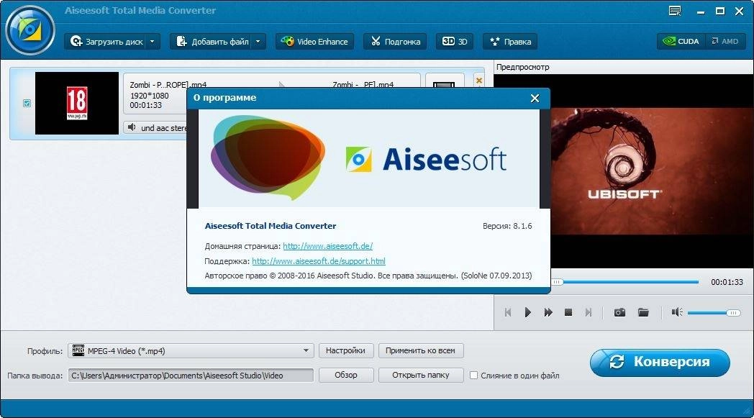The height and width of the screenshot is (418, 754).
Task: Open 3D settings tool
Action: pos(455,41)
